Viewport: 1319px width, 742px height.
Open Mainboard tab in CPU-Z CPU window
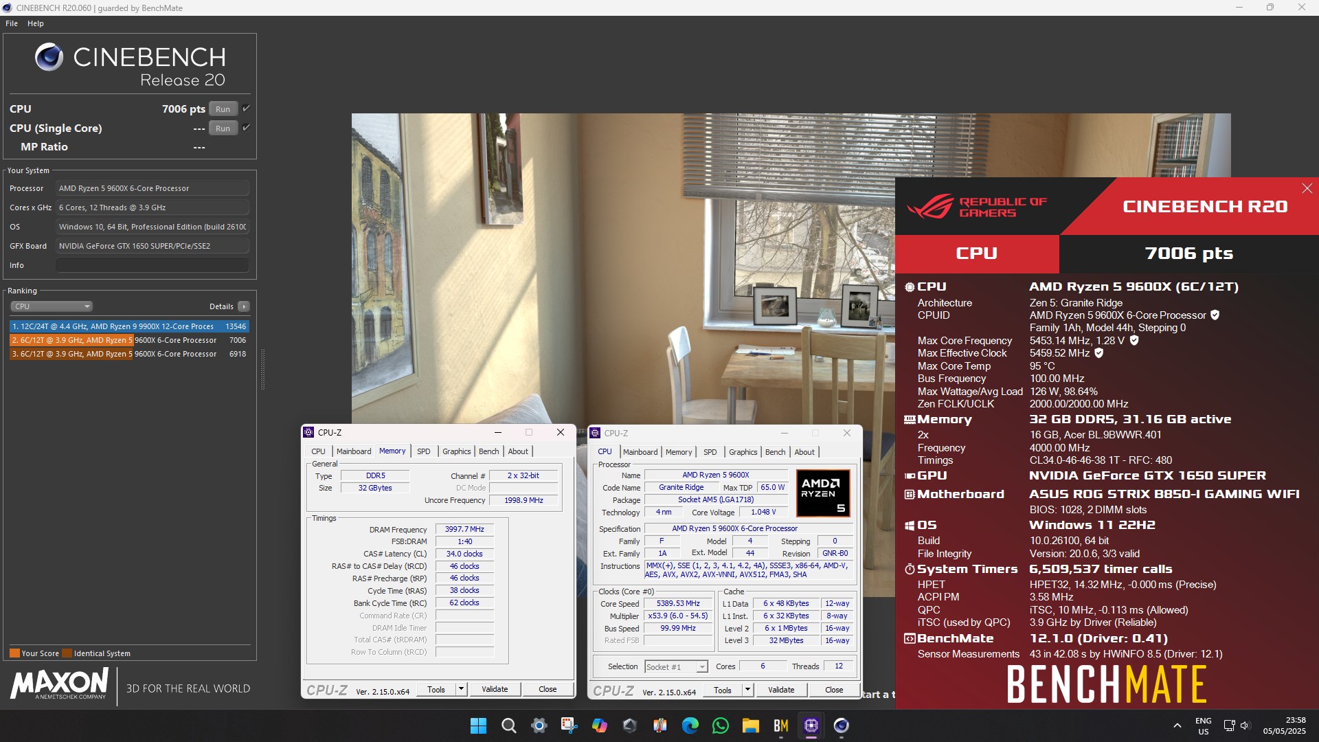[640, 452]
